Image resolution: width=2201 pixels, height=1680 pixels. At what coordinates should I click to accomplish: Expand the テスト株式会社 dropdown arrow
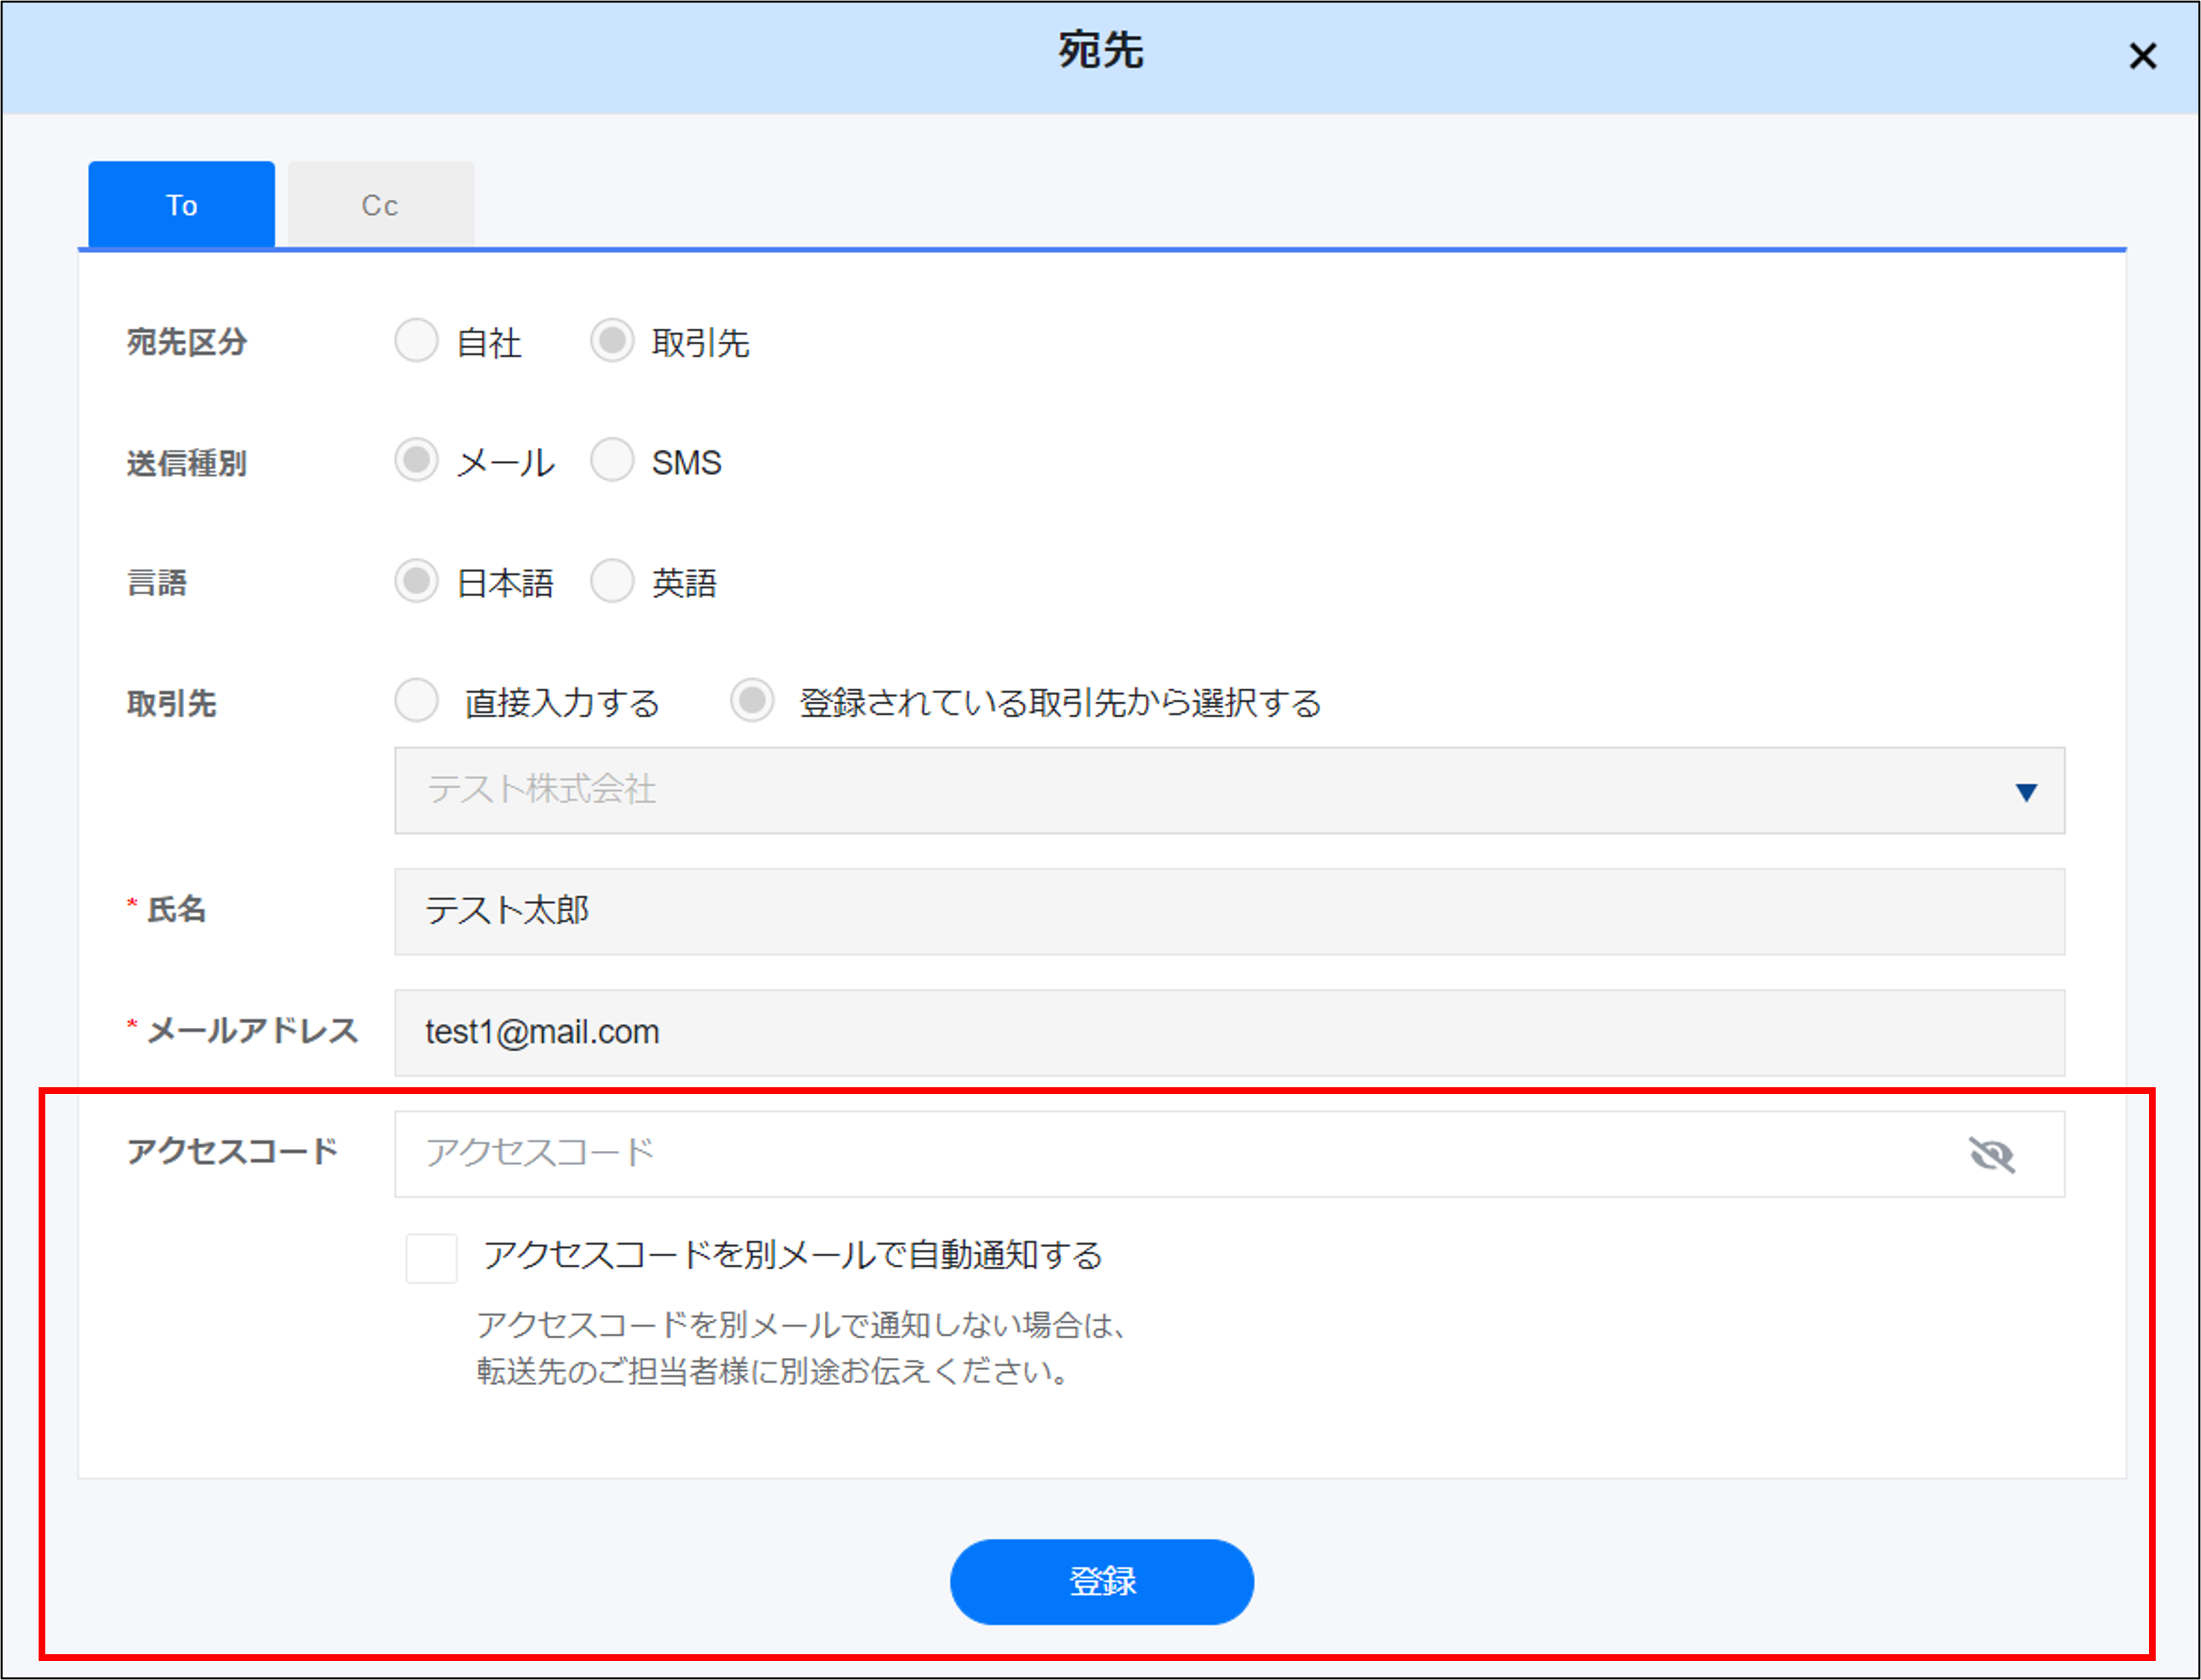coord(2026,792)
